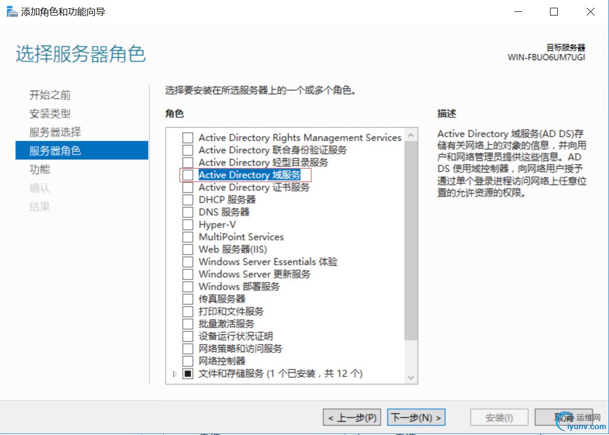
Task: Click the 下一步(N) button
Action: (x=416, y=417)
